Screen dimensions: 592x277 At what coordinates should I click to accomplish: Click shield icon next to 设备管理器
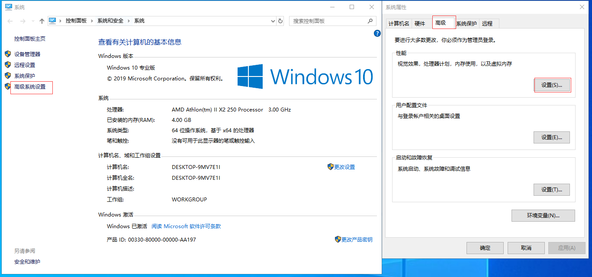(8, 54)
